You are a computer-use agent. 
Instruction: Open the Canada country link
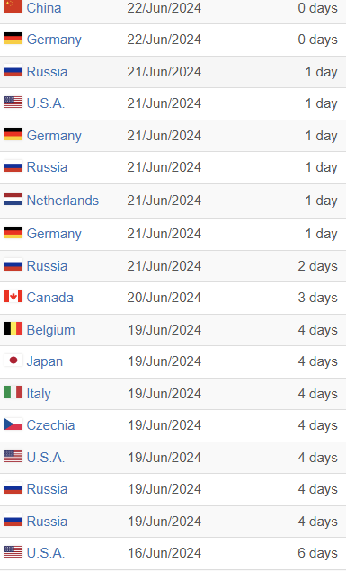tap(49, 298)
